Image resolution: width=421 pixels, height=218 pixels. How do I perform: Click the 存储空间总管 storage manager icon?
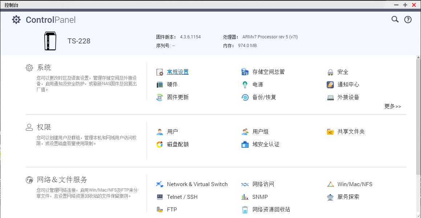(x=245, y=72)
